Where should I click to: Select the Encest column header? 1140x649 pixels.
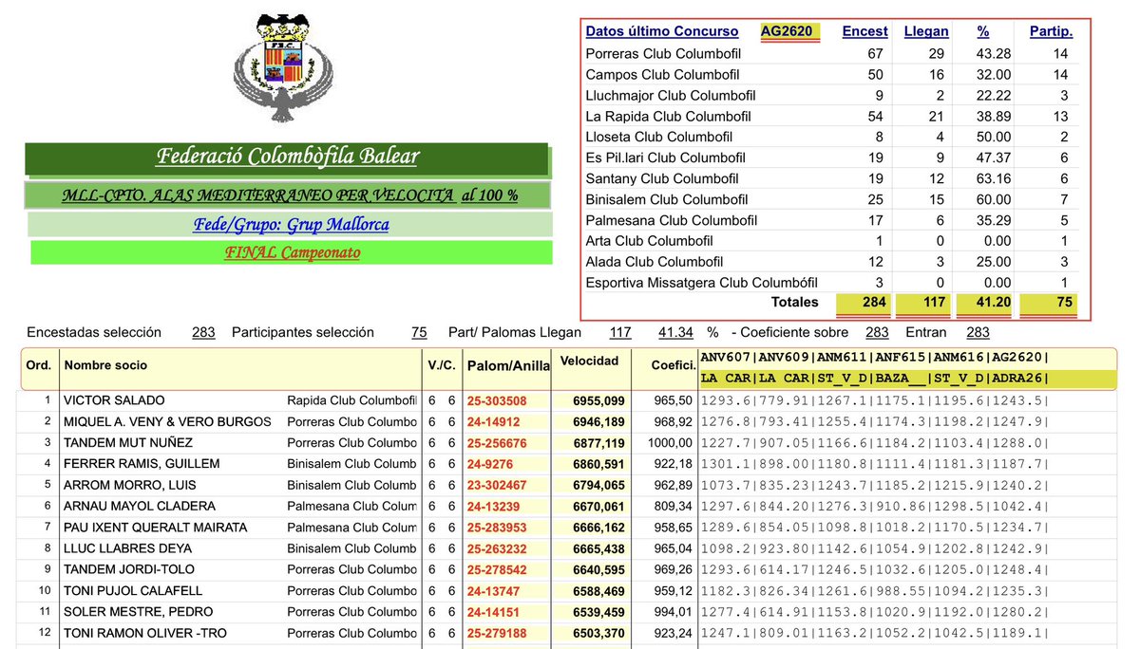click(865, 31)
